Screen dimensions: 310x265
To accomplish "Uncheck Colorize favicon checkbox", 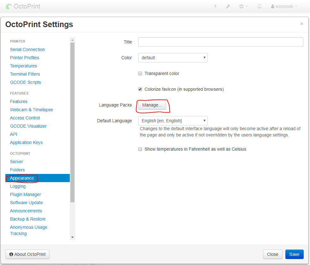I will 140,89.
